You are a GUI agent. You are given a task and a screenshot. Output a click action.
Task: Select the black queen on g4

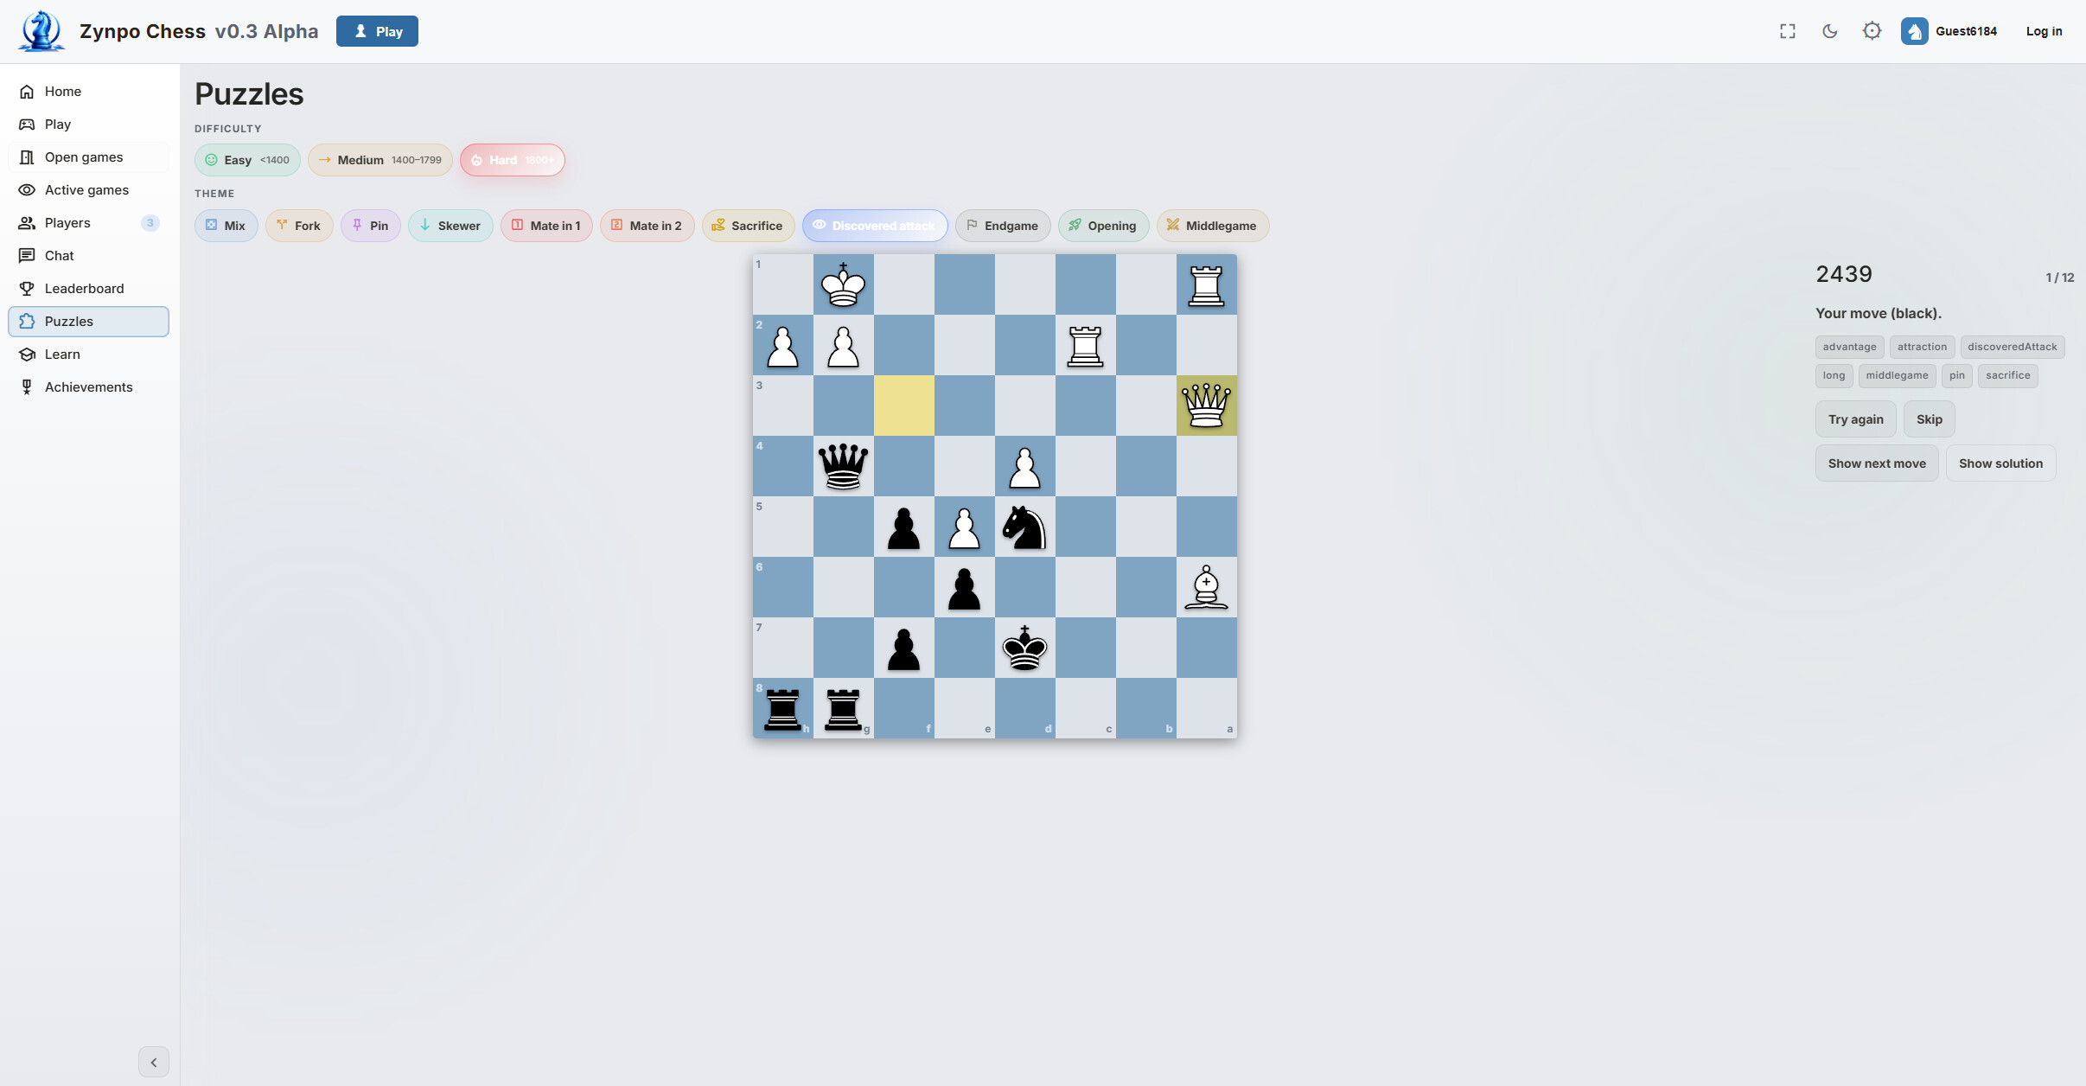843,466
